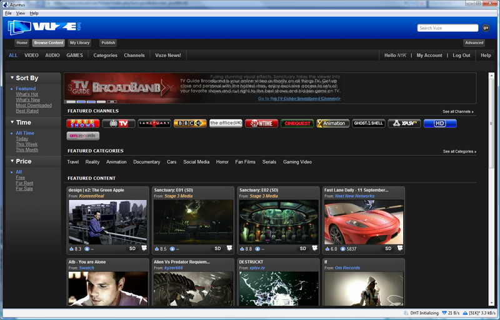Click the DHT status icon in status bar
Screen dimensions: 500x320
pyautogui.click(x=406, y=313)
